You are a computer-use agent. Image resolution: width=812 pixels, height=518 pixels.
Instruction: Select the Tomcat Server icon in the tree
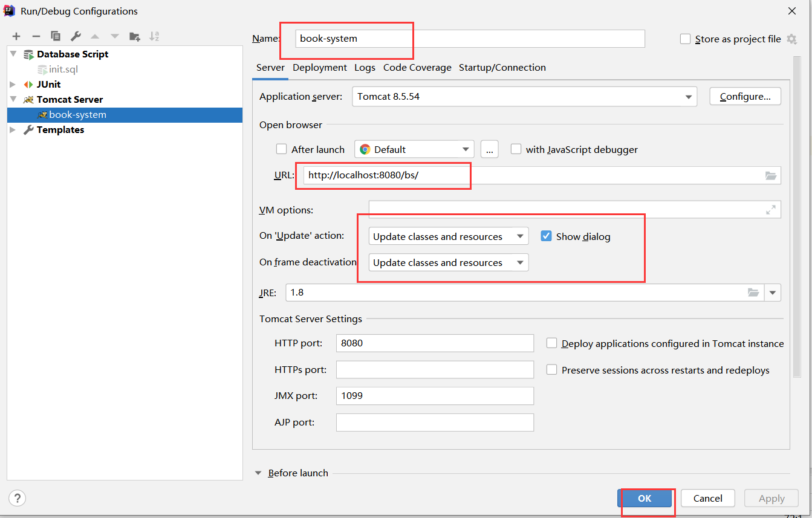[x=28, y=100]
